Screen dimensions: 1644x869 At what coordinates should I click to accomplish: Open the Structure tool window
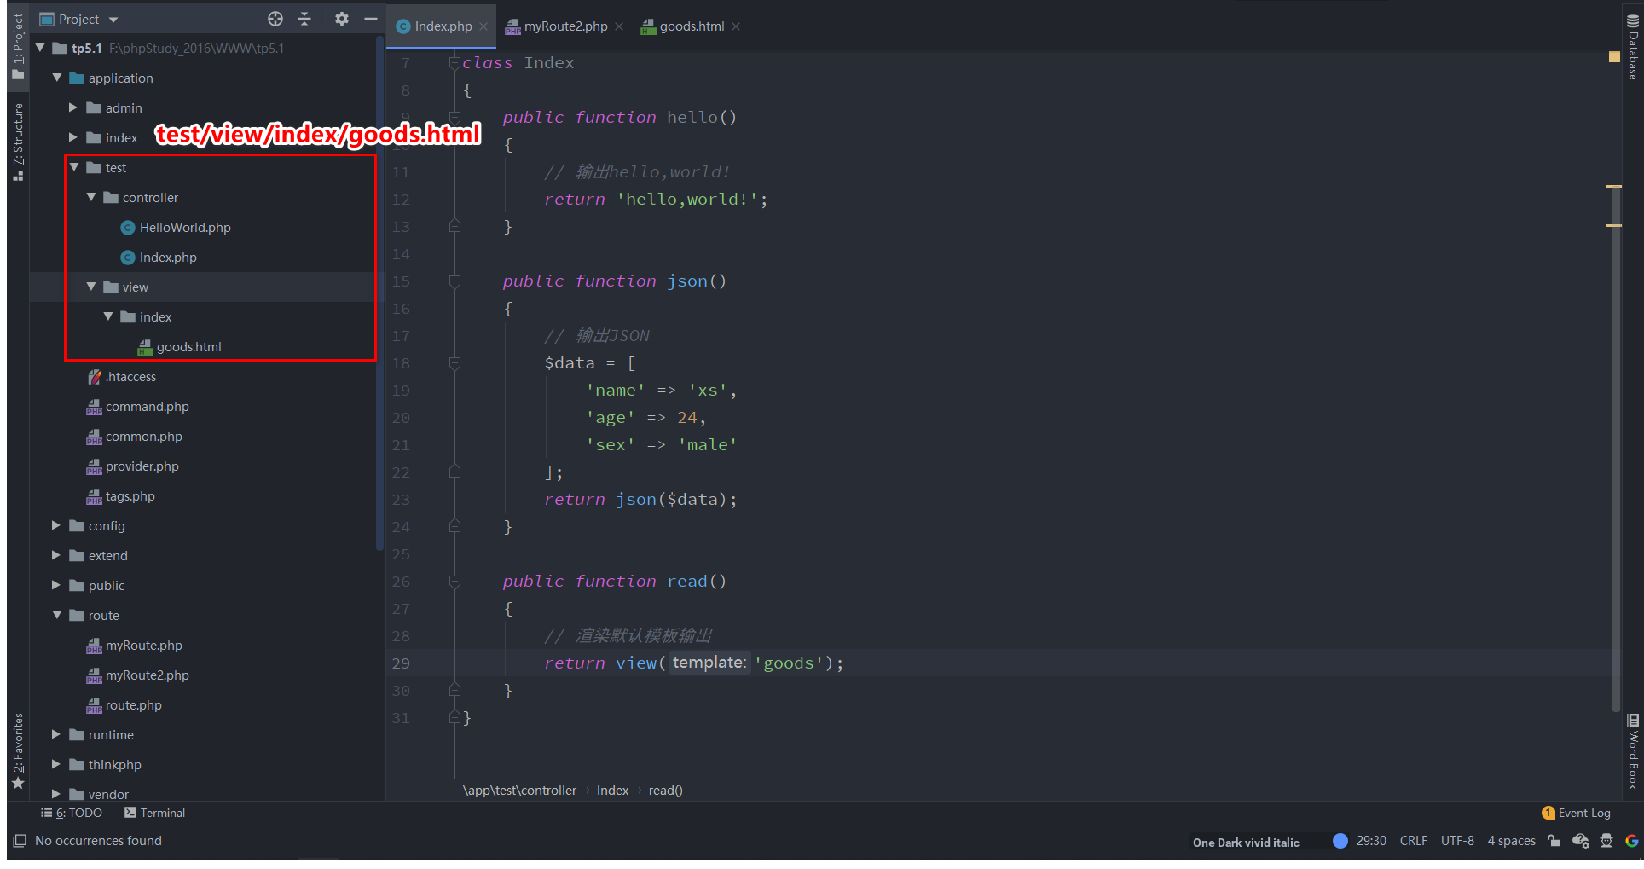click(x=18, y=142)
